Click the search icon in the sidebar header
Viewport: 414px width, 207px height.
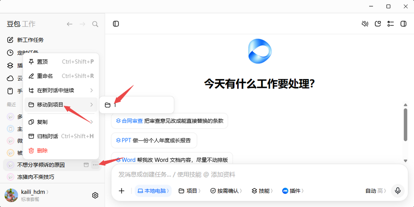tap(95, 24)
